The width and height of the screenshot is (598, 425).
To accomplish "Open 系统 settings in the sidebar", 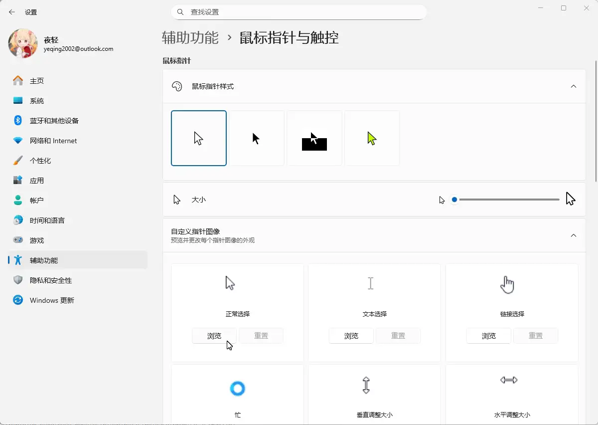I will 37,101.
